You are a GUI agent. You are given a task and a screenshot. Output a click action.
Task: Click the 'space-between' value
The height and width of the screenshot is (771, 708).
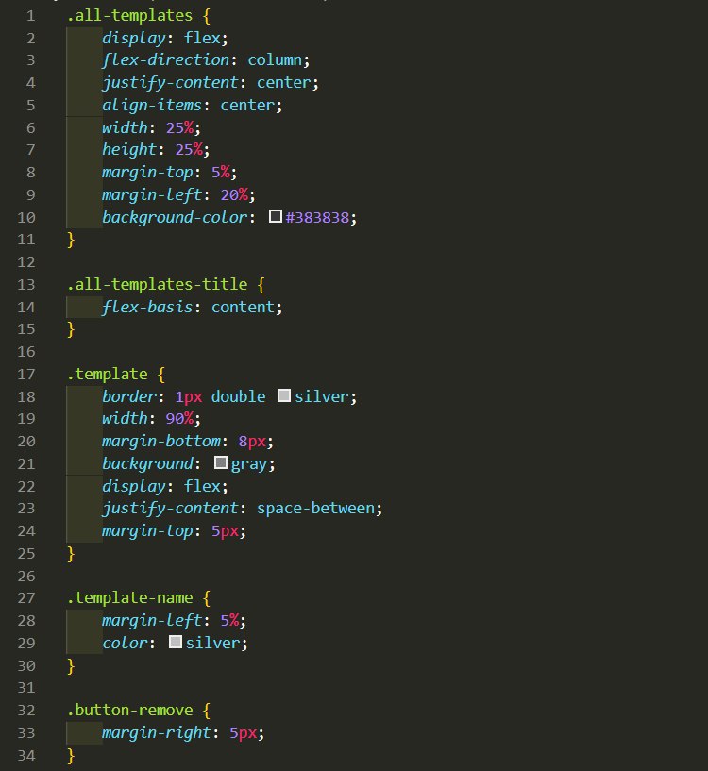pyautogui.click(x=316, y=508)
